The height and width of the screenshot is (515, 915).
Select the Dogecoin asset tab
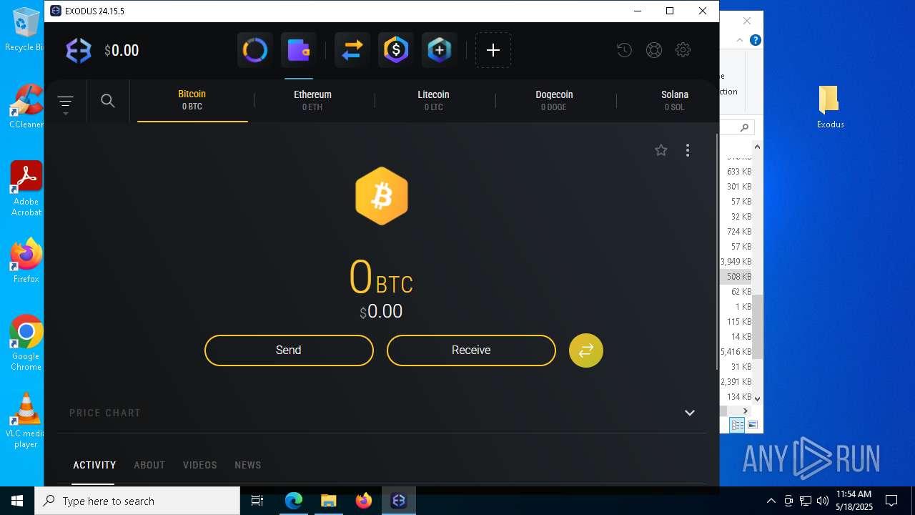click(x=554, y=100)
